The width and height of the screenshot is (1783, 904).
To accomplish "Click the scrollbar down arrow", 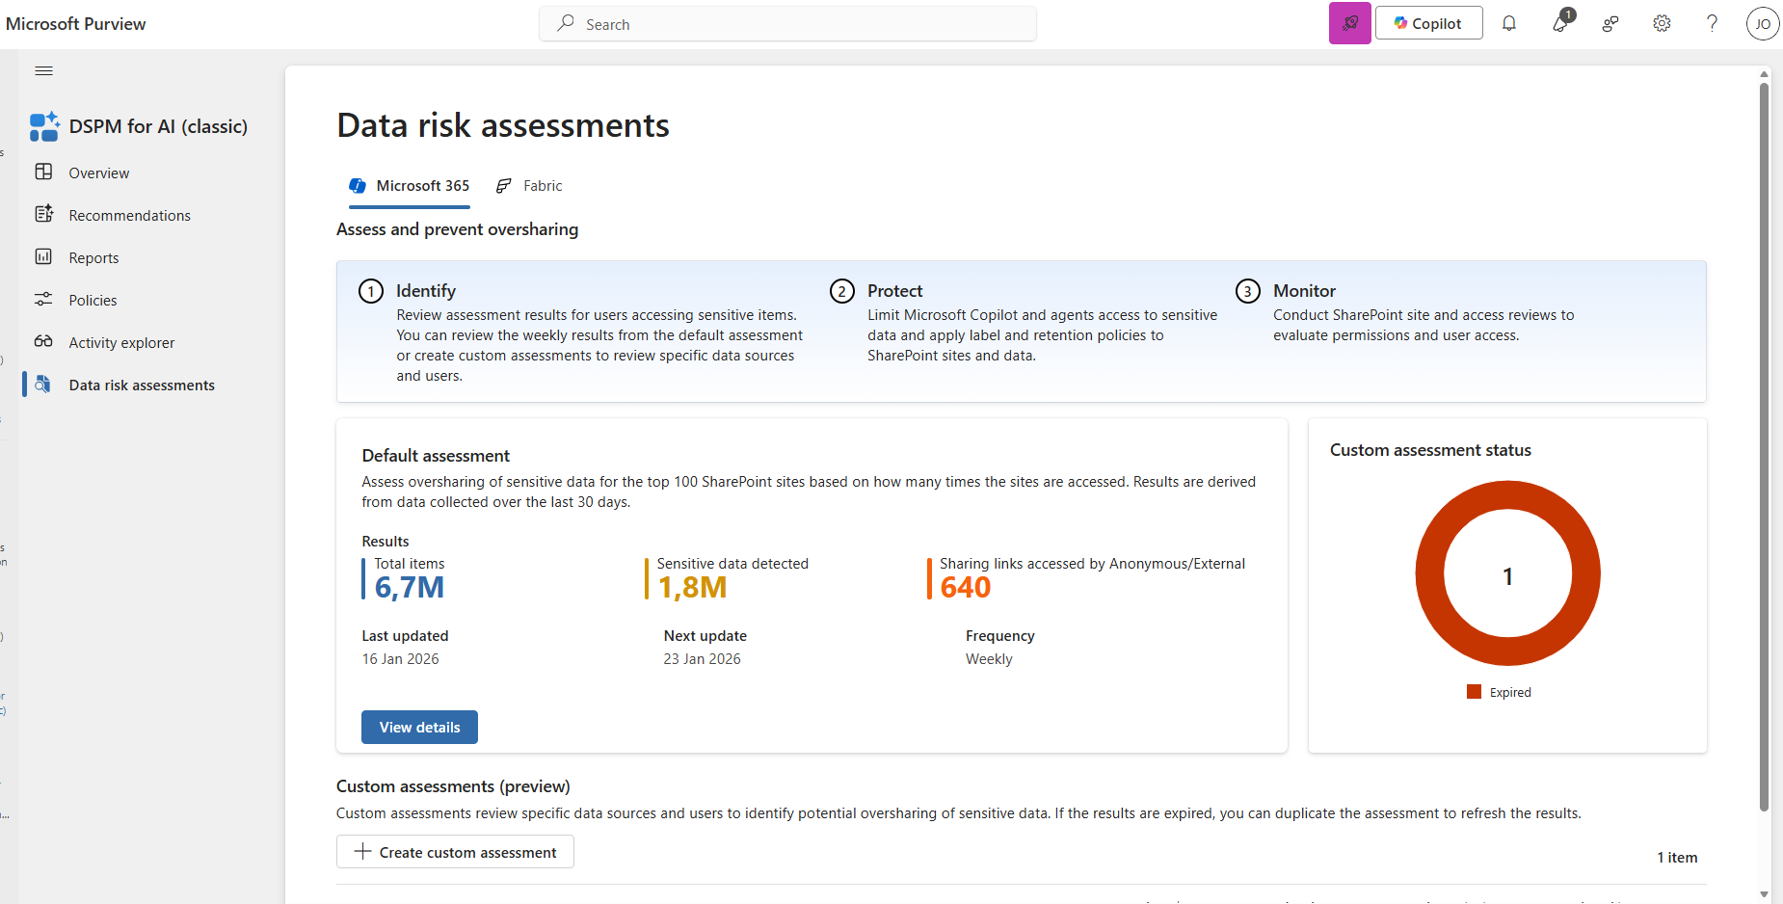I will click(x=1764, y=894).
